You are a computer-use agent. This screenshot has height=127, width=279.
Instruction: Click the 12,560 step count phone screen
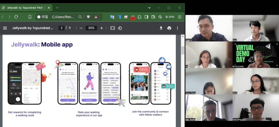click(15, 83)
